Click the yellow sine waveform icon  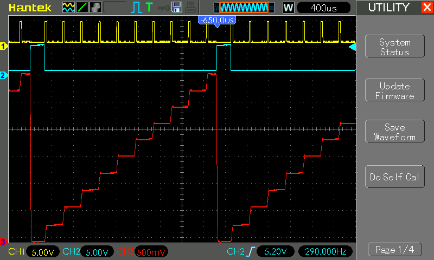coord(68,7)
